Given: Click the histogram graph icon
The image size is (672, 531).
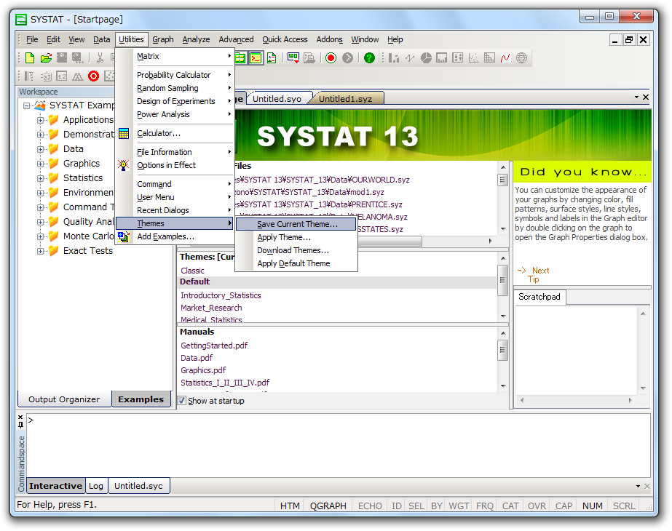Looking at the screenshot, I should (442, 57).
